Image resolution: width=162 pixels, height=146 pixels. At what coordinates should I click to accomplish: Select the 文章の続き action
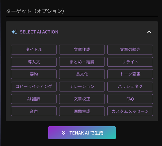(x=130, y=49)
